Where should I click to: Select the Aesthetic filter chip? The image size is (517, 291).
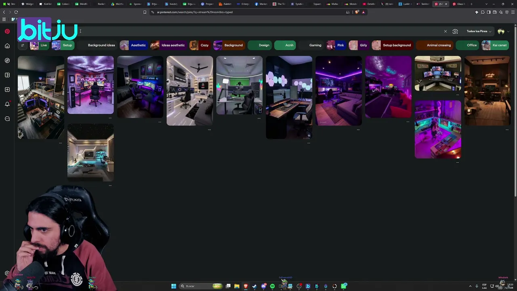tap(134, 45)
